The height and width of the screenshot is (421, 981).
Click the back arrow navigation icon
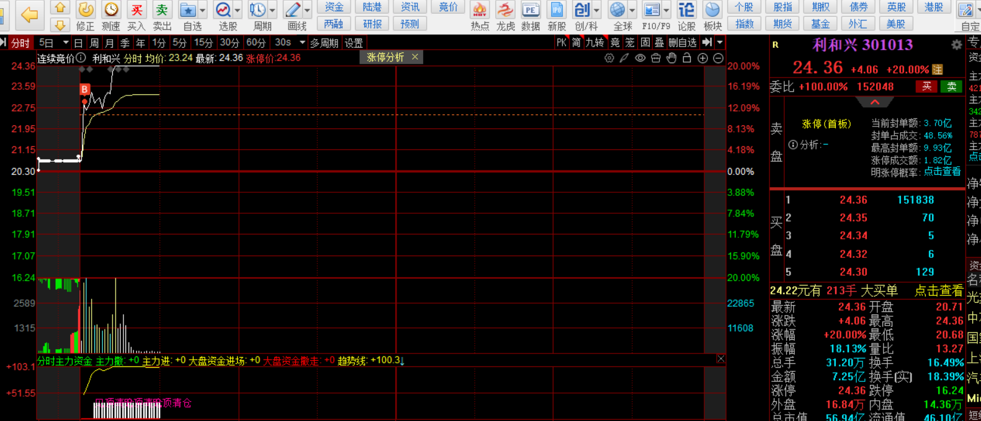pos(29,14)
